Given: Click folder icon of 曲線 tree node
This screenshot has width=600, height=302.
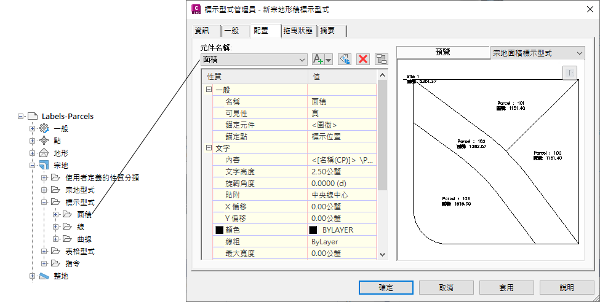Looking at the screenshot, I should coord(68,239).
